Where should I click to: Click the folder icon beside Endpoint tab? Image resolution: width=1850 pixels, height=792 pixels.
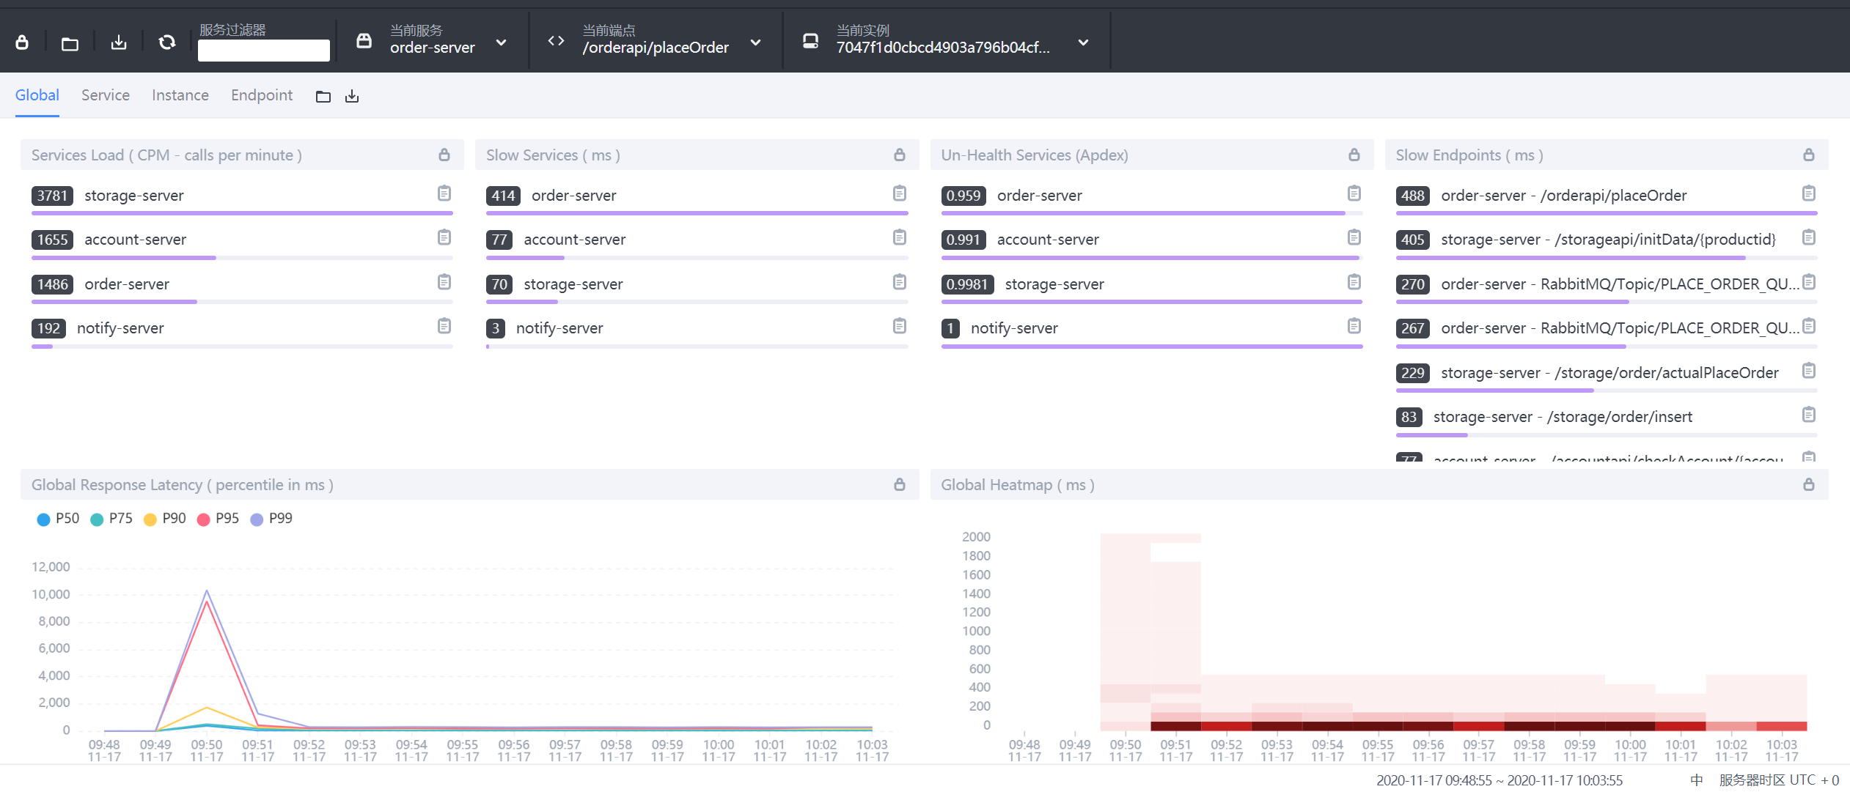click(323, 97)
